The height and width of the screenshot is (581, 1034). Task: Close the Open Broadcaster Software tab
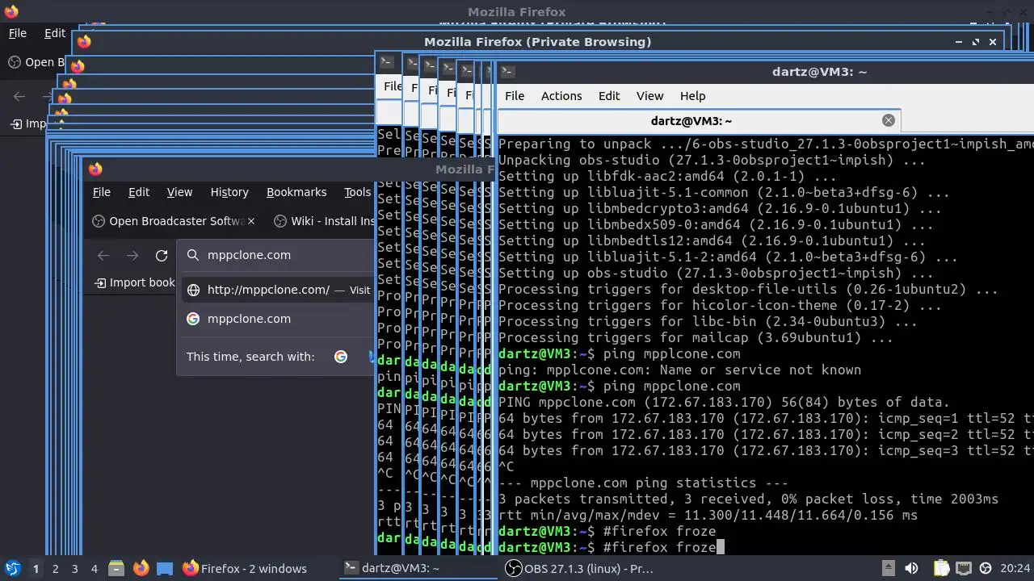pyautogui.click(x=251, y=221)
